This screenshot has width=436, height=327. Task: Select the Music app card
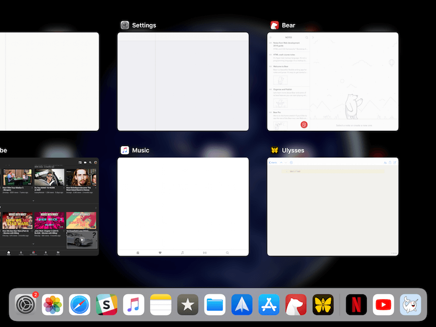[183, 207]
